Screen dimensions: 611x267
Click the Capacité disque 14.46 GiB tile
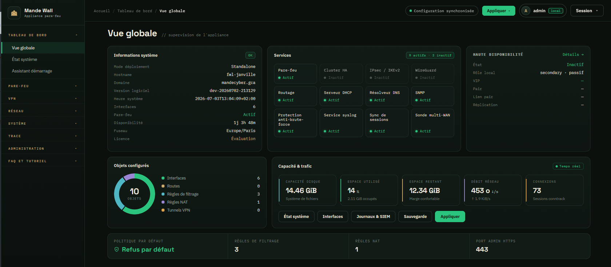(x=307, y=190)
